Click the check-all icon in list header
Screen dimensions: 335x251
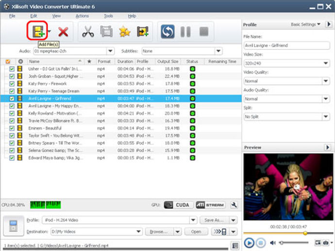[8, 62]
